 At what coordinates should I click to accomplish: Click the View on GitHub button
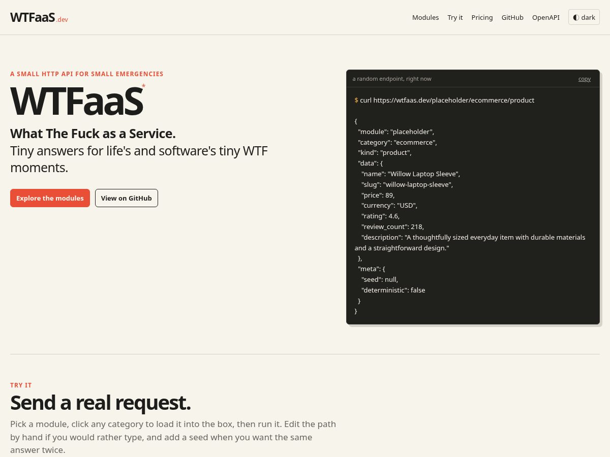click(x=127, y=198)
